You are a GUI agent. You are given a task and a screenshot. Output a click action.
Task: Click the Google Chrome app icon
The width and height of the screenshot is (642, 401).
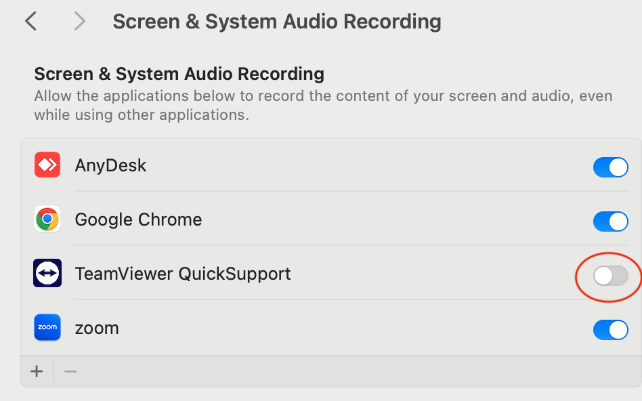click(x=47, y=219)
